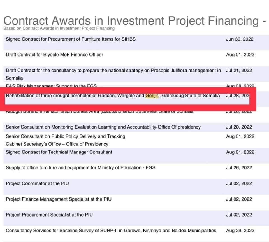Image resolution: width=269 pixels, height=242 pixels.
Task: Open the Prosopis Juliflora national strategy consultancy entry
Action: click(x=113, y=74)
